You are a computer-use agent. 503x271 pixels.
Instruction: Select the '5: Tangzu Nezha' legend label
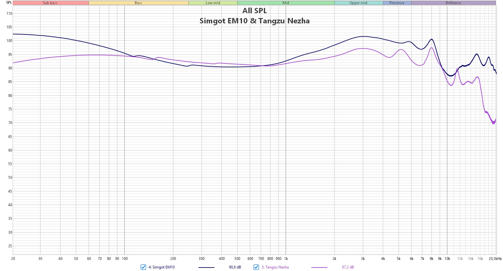pyautogui.click(x=275, y=267)
